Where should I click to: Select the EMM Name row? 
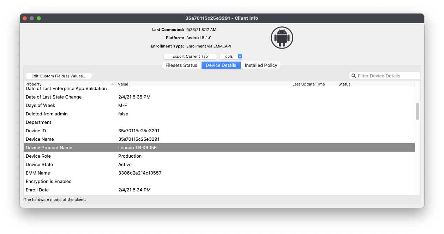(219, 173)
